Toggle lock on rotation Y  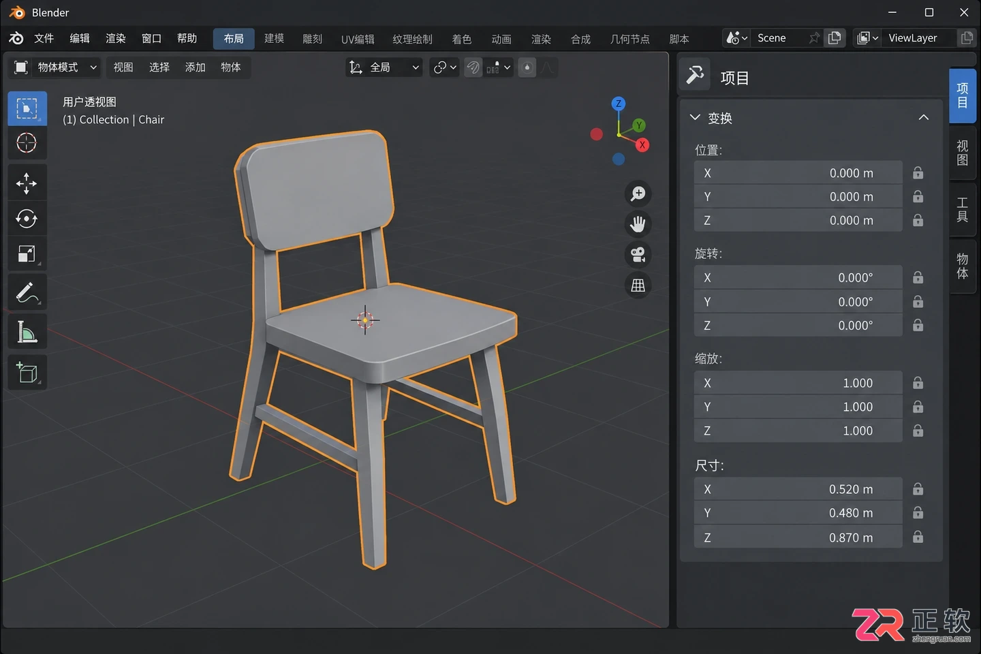coord(918,301)
